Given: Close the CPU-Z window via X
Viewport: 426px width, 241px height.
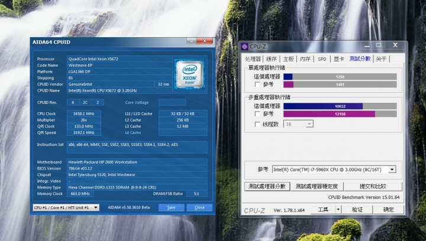Looking at the screenshot, I should 395,45.
